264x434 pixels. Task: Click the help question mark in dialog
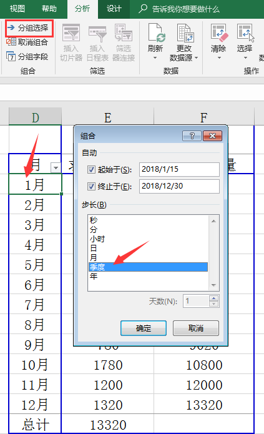point(192,136)
